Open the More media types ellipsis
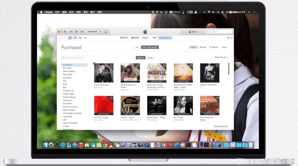Screen dimensions: 298x166 (85, 38)
